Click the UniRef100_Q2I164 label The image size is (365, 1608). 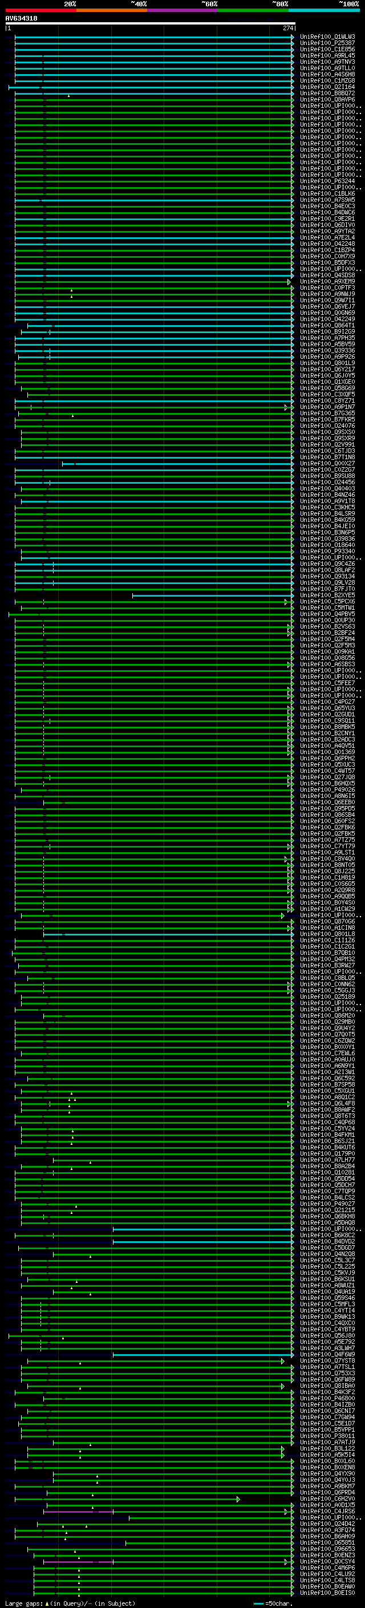(x=327, y=87)
